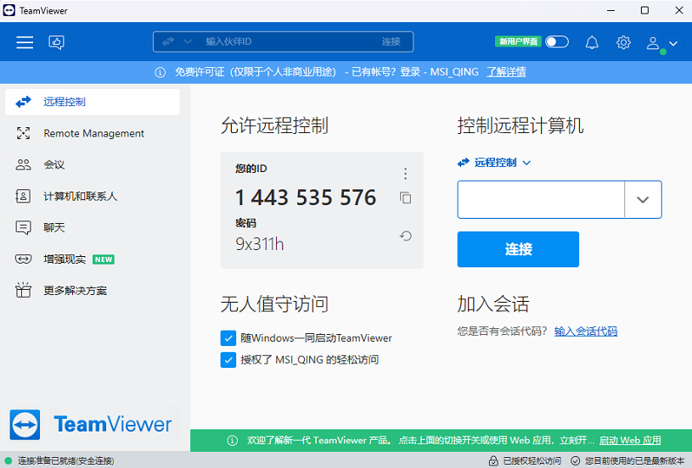Click the contacts book icon
This screenshot has width=692, height=468.
[23, 196]
